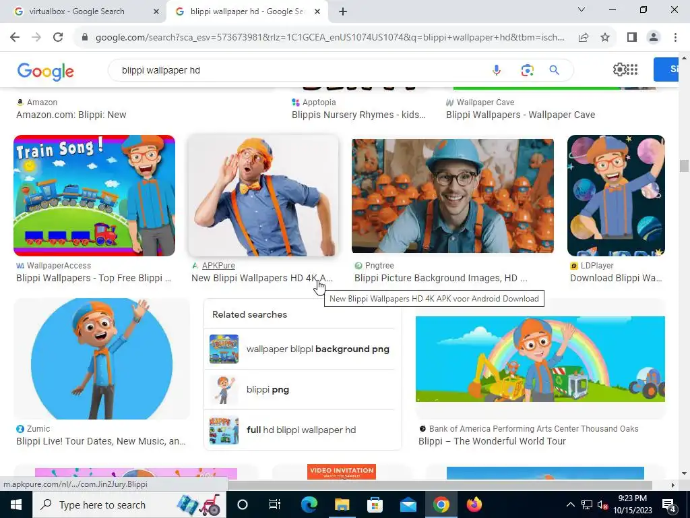Viewport: 690px width, 518px height.
Task: Click the taskbar Type here to search box
Action: click(129, 505)
